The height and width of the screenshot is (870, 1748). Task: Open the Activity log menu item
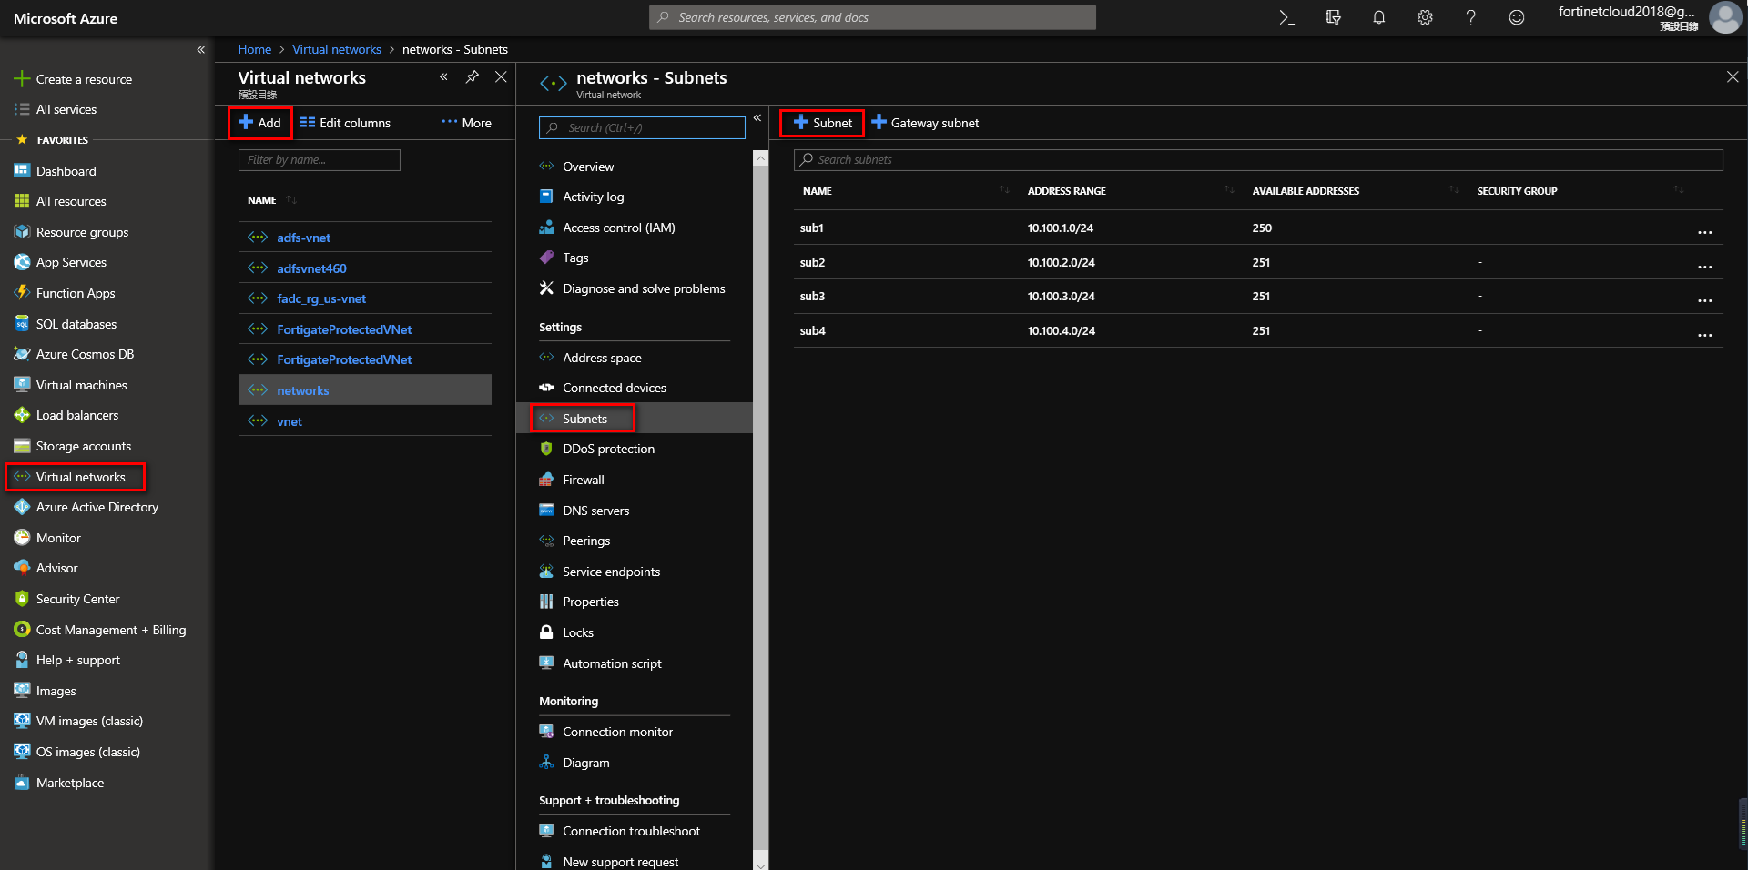tap(593, 197)
